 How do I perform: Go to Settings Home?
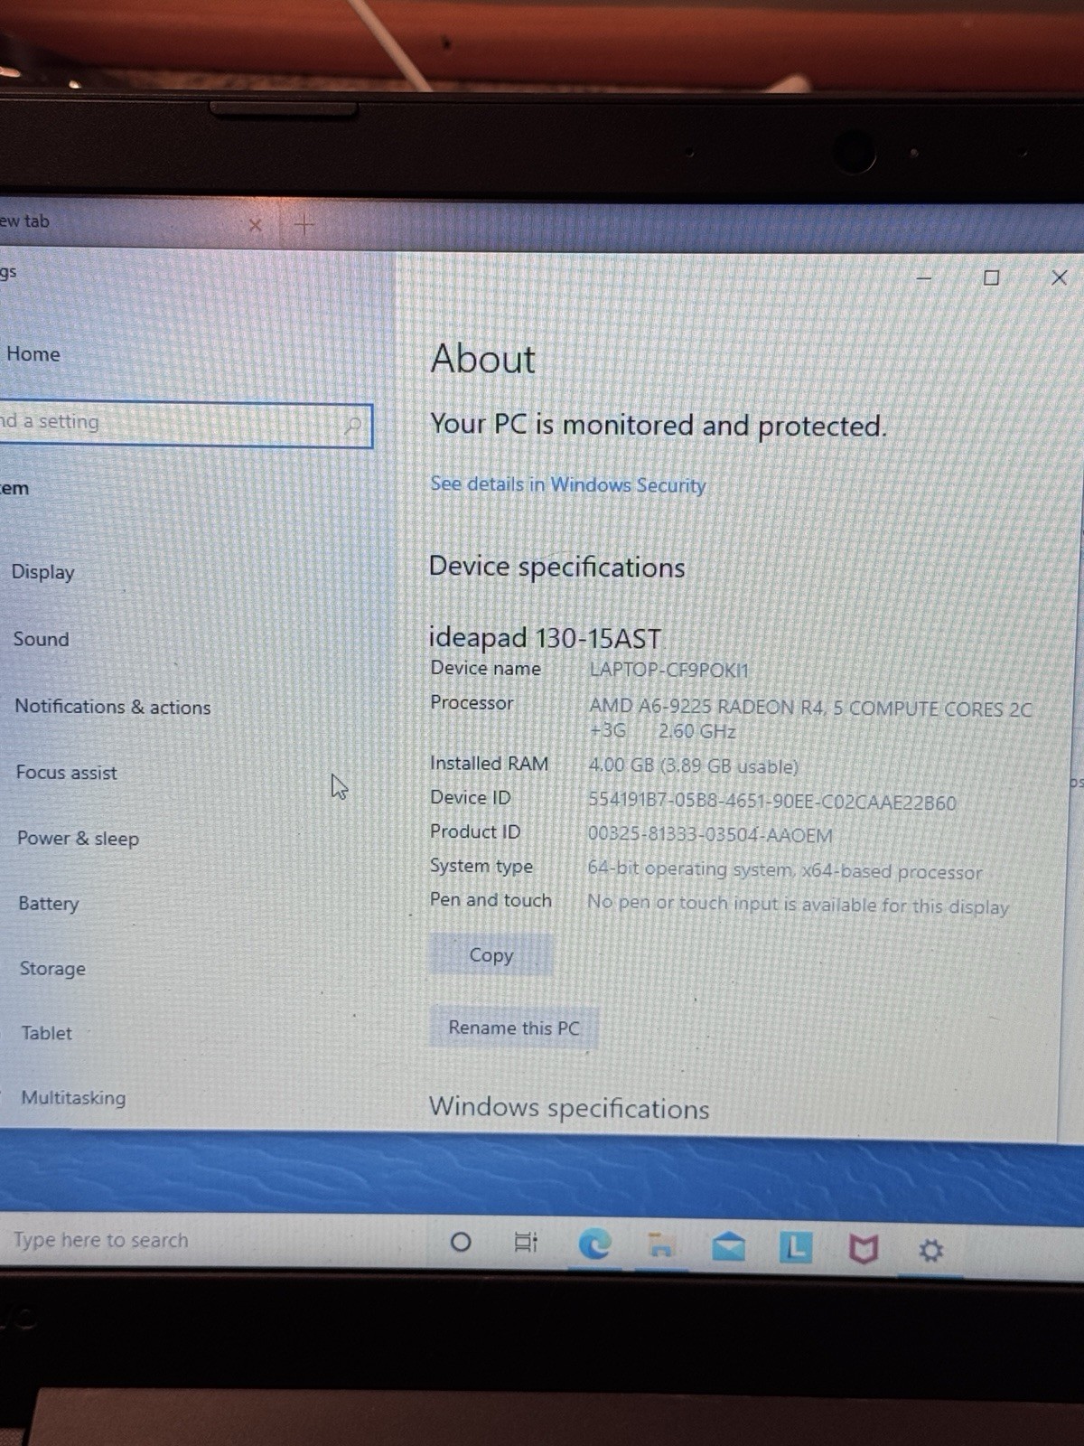(33, 354)
